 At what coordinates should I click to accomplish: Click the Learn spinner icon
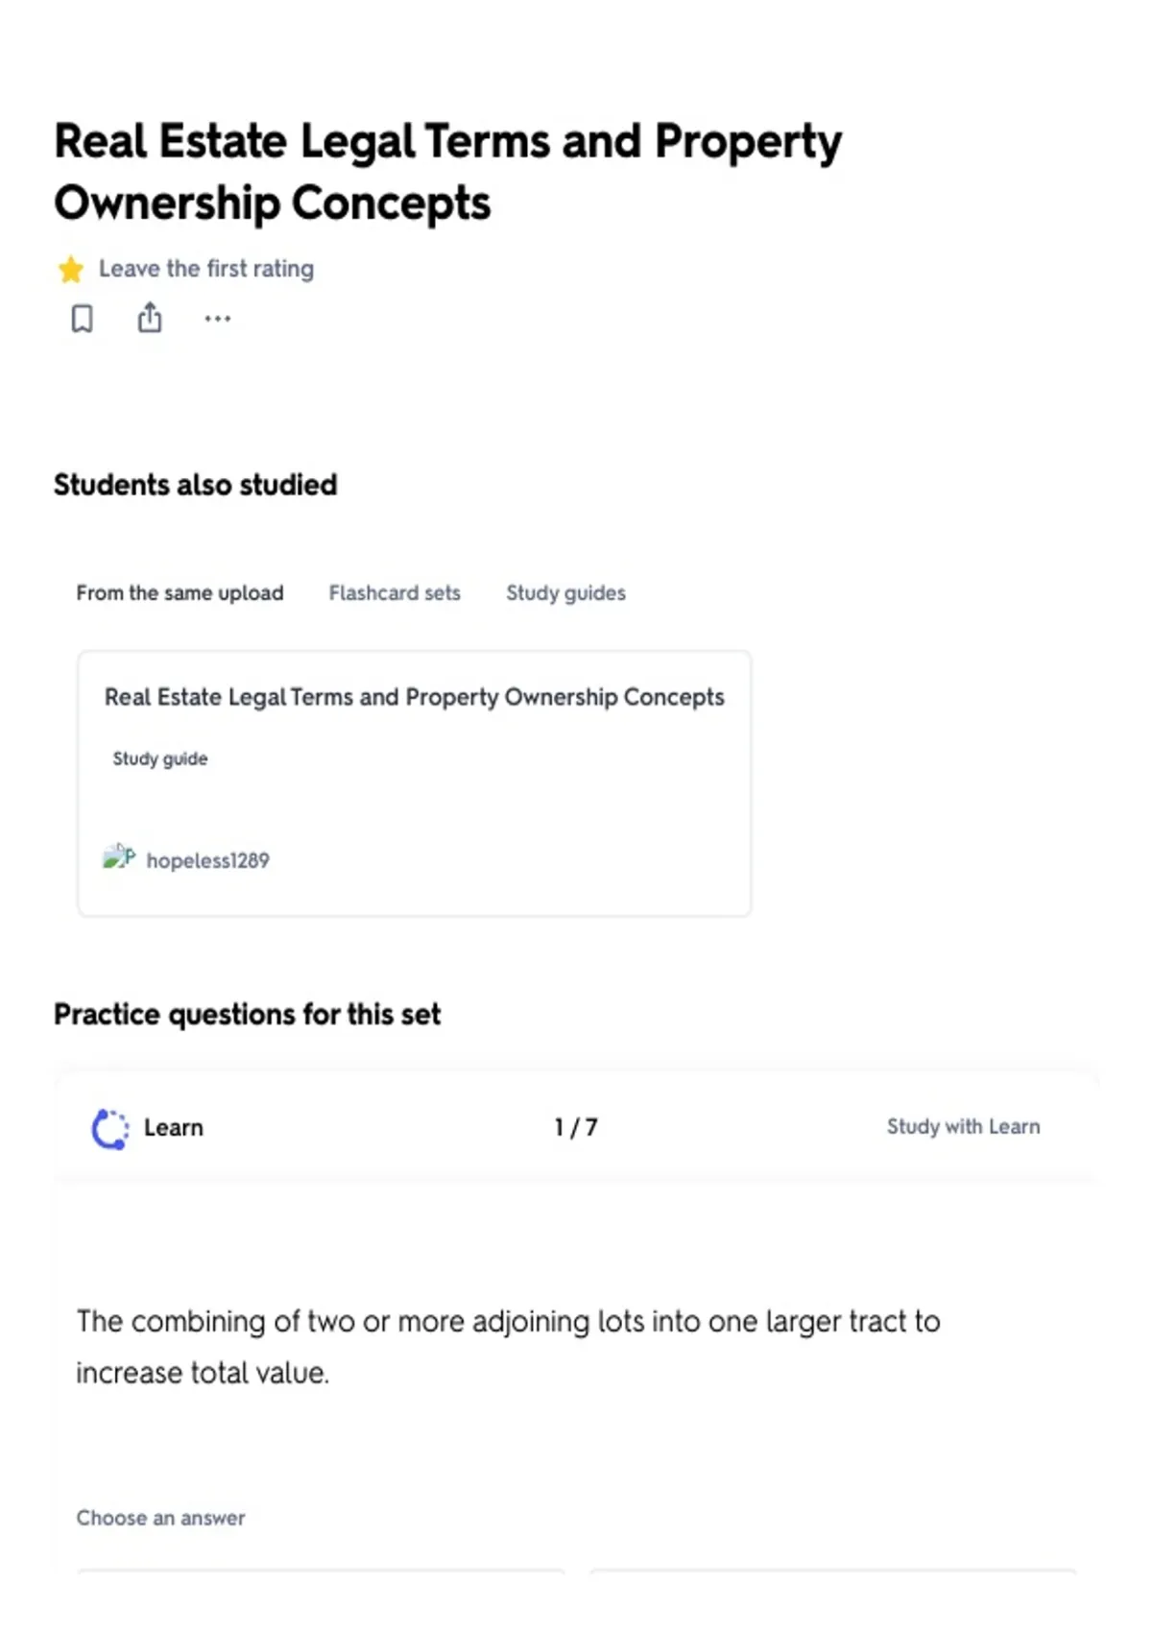(x=110, y=1129)
